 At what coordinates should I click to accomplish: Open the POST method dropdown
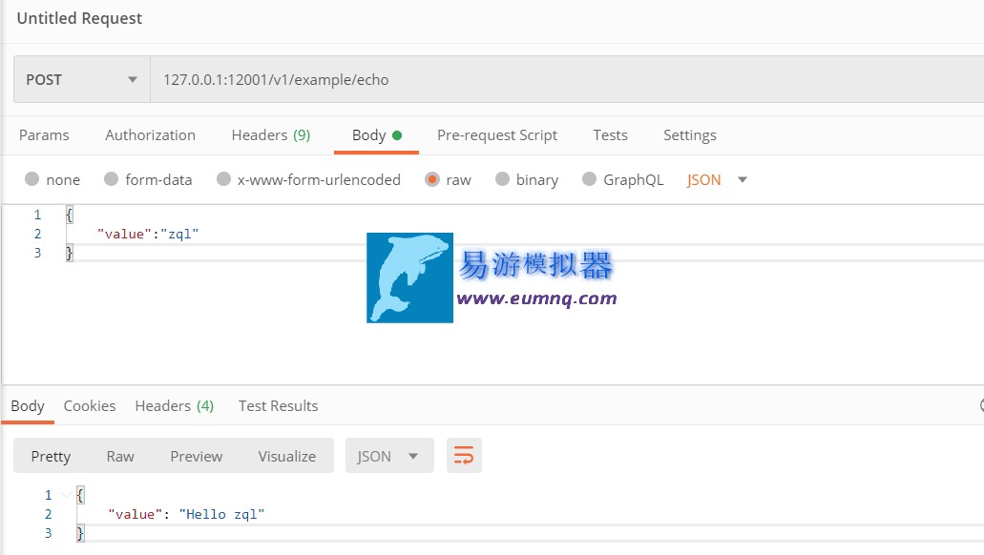click(81, 80)
